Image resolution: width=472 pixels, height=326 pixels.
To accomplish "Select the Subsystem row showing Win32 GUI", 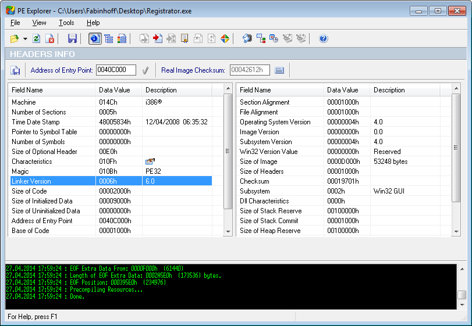I will click(338, 191).
